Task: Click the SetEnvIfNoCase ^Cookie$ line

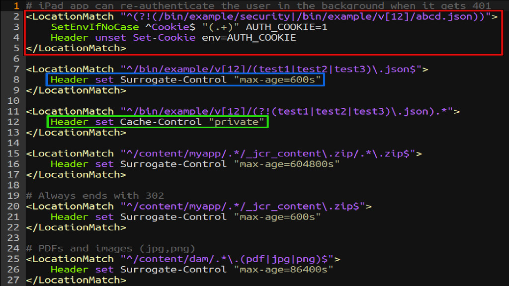Action: (189, 27)
